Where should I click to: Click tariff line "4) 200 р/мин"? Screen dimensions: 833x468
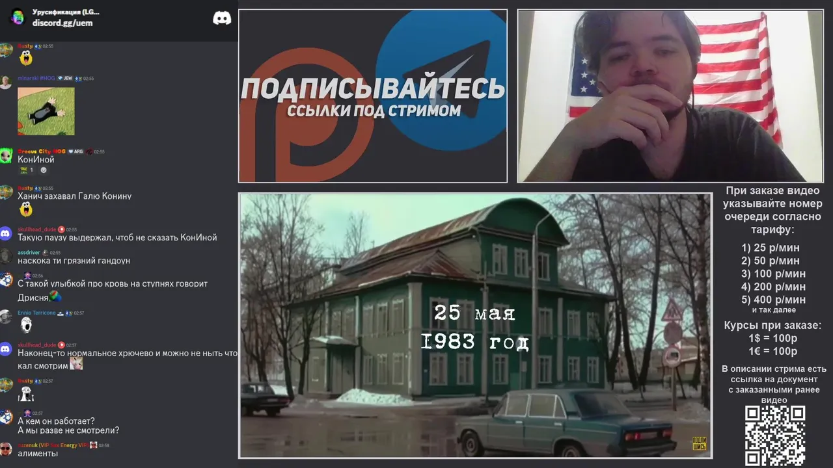point(773,287)
